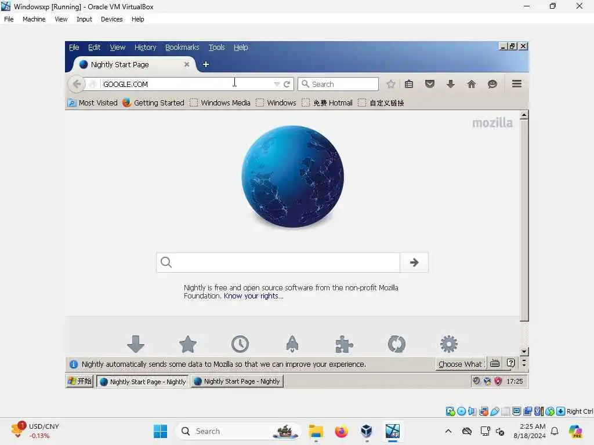Click the VirtualBox cube icon in XP tray
Screen dimensions: 594x445
487,381
